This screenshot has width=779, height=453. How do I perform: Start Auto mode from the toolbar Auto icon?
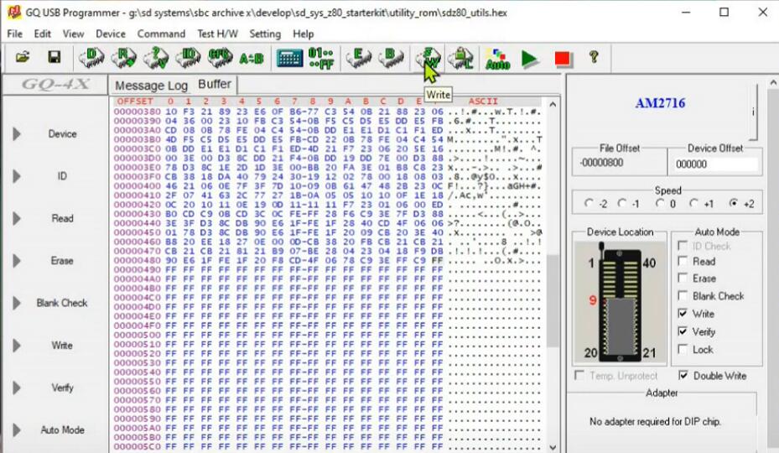(497, 59)
